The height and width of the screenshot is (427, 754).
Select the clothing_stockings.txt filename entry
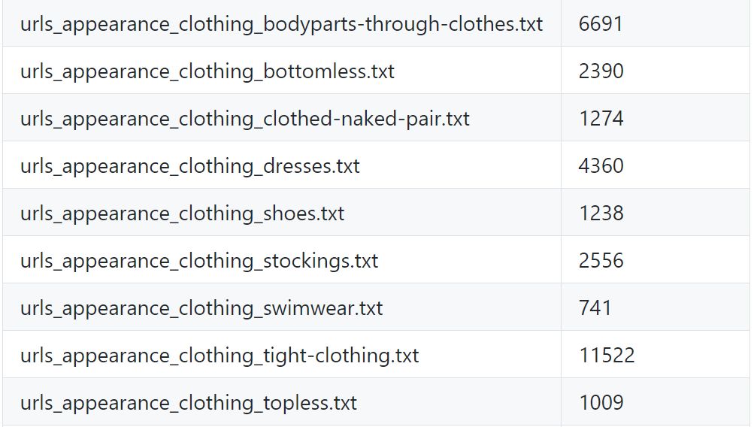coord(199,260)
